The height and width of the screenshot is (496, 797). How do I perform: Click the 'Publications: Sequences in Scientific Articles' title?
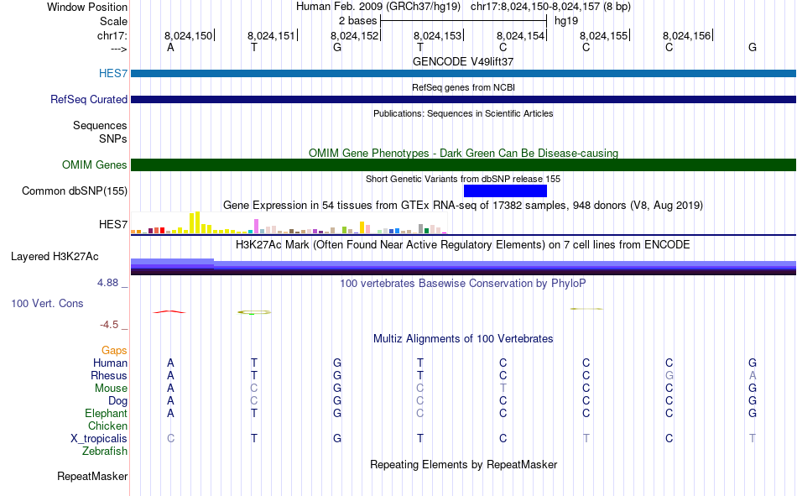[463, 113]
